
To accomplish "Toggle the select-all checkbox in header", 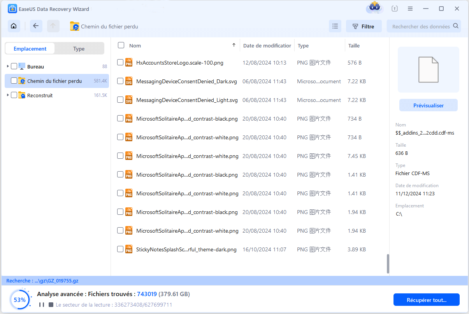I will click(121, 45).
